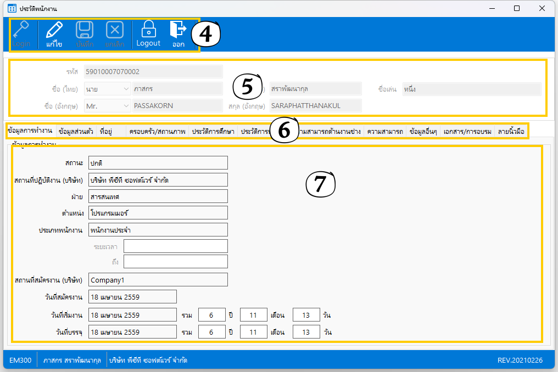Click the วันที่สมัครงาน date field
The width and height of the screenshot is (558, 372).
132,297
